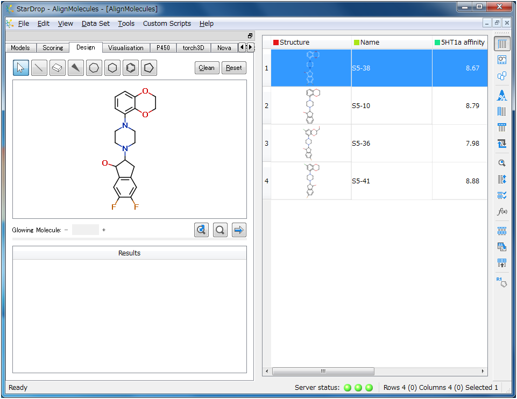
Task: Click the Glowing Molecule slider field
Action: tap(86, 230)
